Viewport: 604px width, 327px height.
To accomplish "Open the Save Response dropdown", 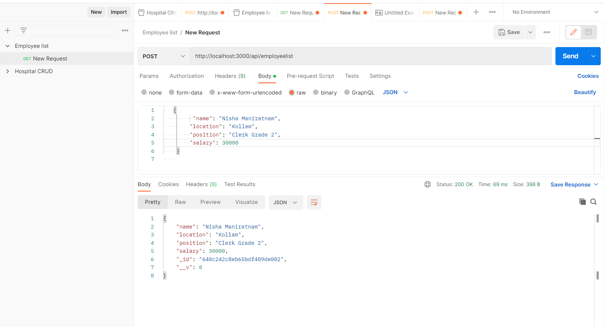I will click(574, 184).
